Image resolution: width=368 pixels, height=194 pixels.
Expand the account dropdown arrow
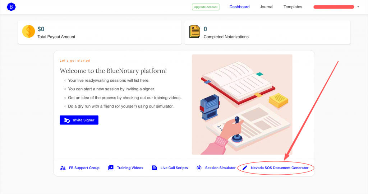point(358,7)
